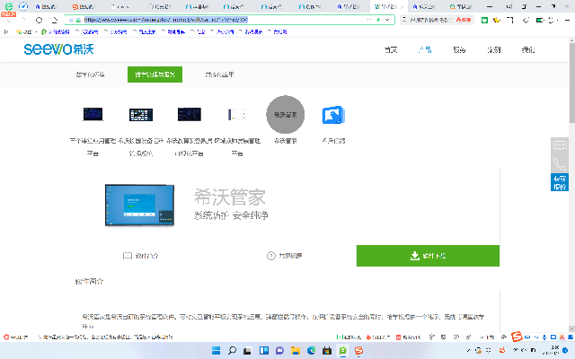Switch to the green highlighted category tab

154,74
